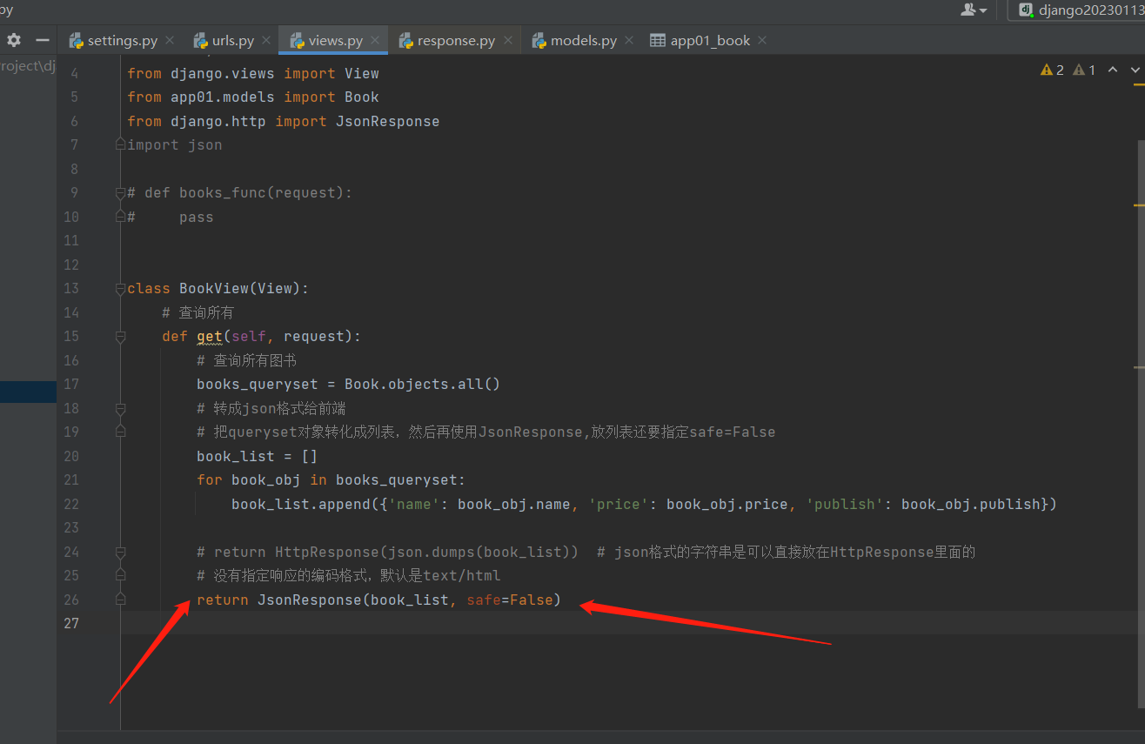Click the 'text/html' comment on line 25
Image resolution: width=1145 pixels, height=744 pixels.
tap(462, 575)
